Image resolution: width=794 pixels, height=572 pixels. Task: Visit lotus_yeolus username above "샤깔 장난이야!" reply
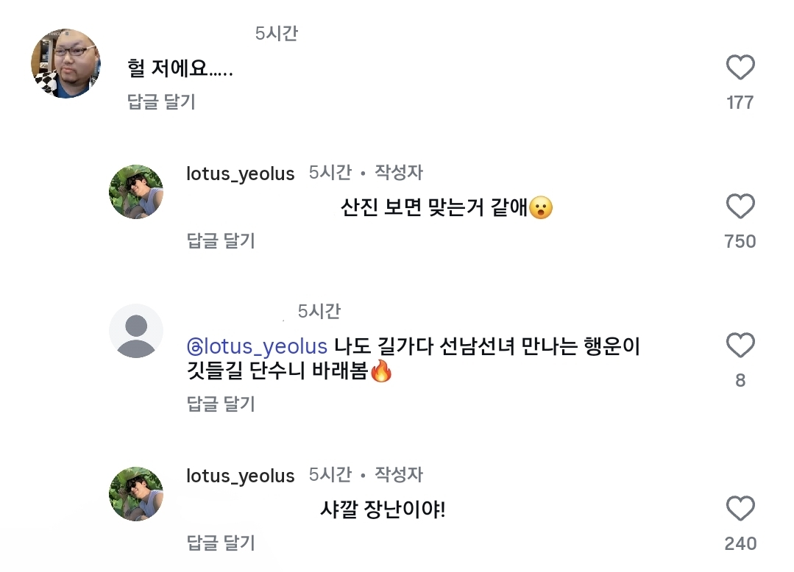click(241, 476)
